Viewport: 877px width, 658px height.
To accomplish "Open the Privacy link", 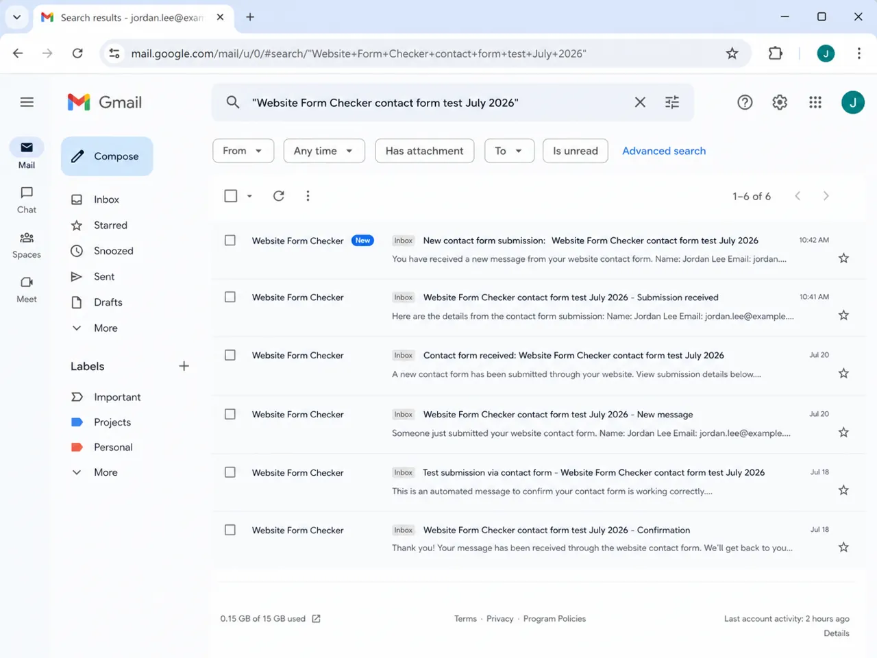I will point(499,618).
